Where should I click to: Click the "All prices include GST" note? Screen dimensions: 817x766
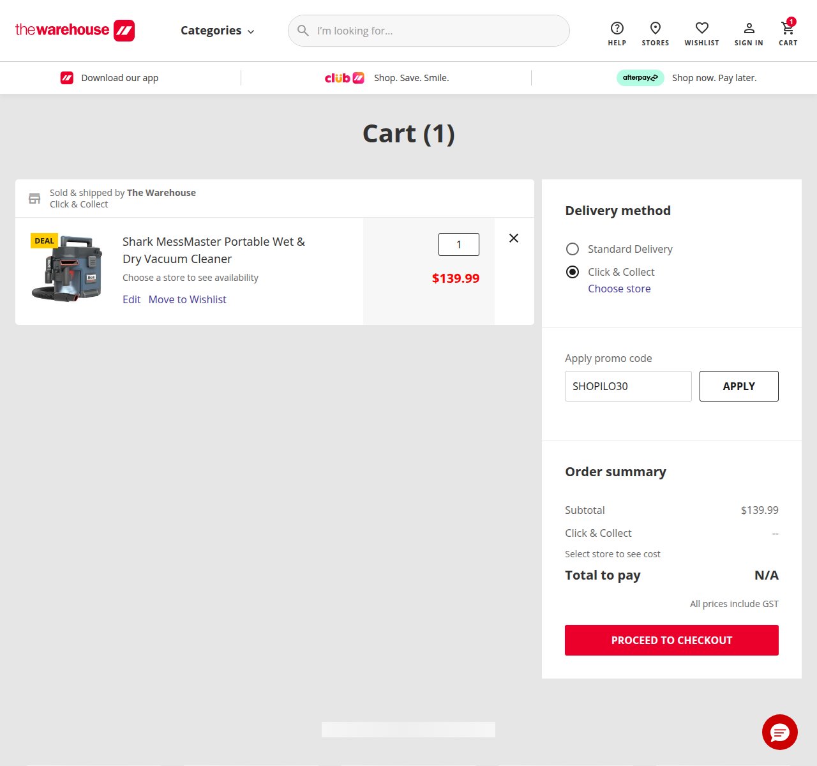pyautogui.click(x=734, y=604)
